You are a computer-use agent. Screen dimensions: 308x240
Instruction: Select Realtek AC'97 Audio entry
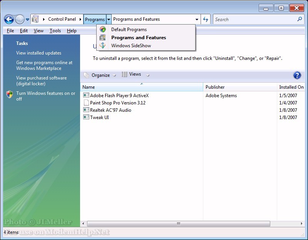[x=110, y=110]
